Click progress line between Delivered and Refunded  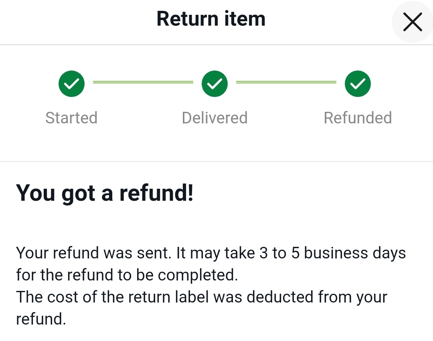[x=286, y=82]
